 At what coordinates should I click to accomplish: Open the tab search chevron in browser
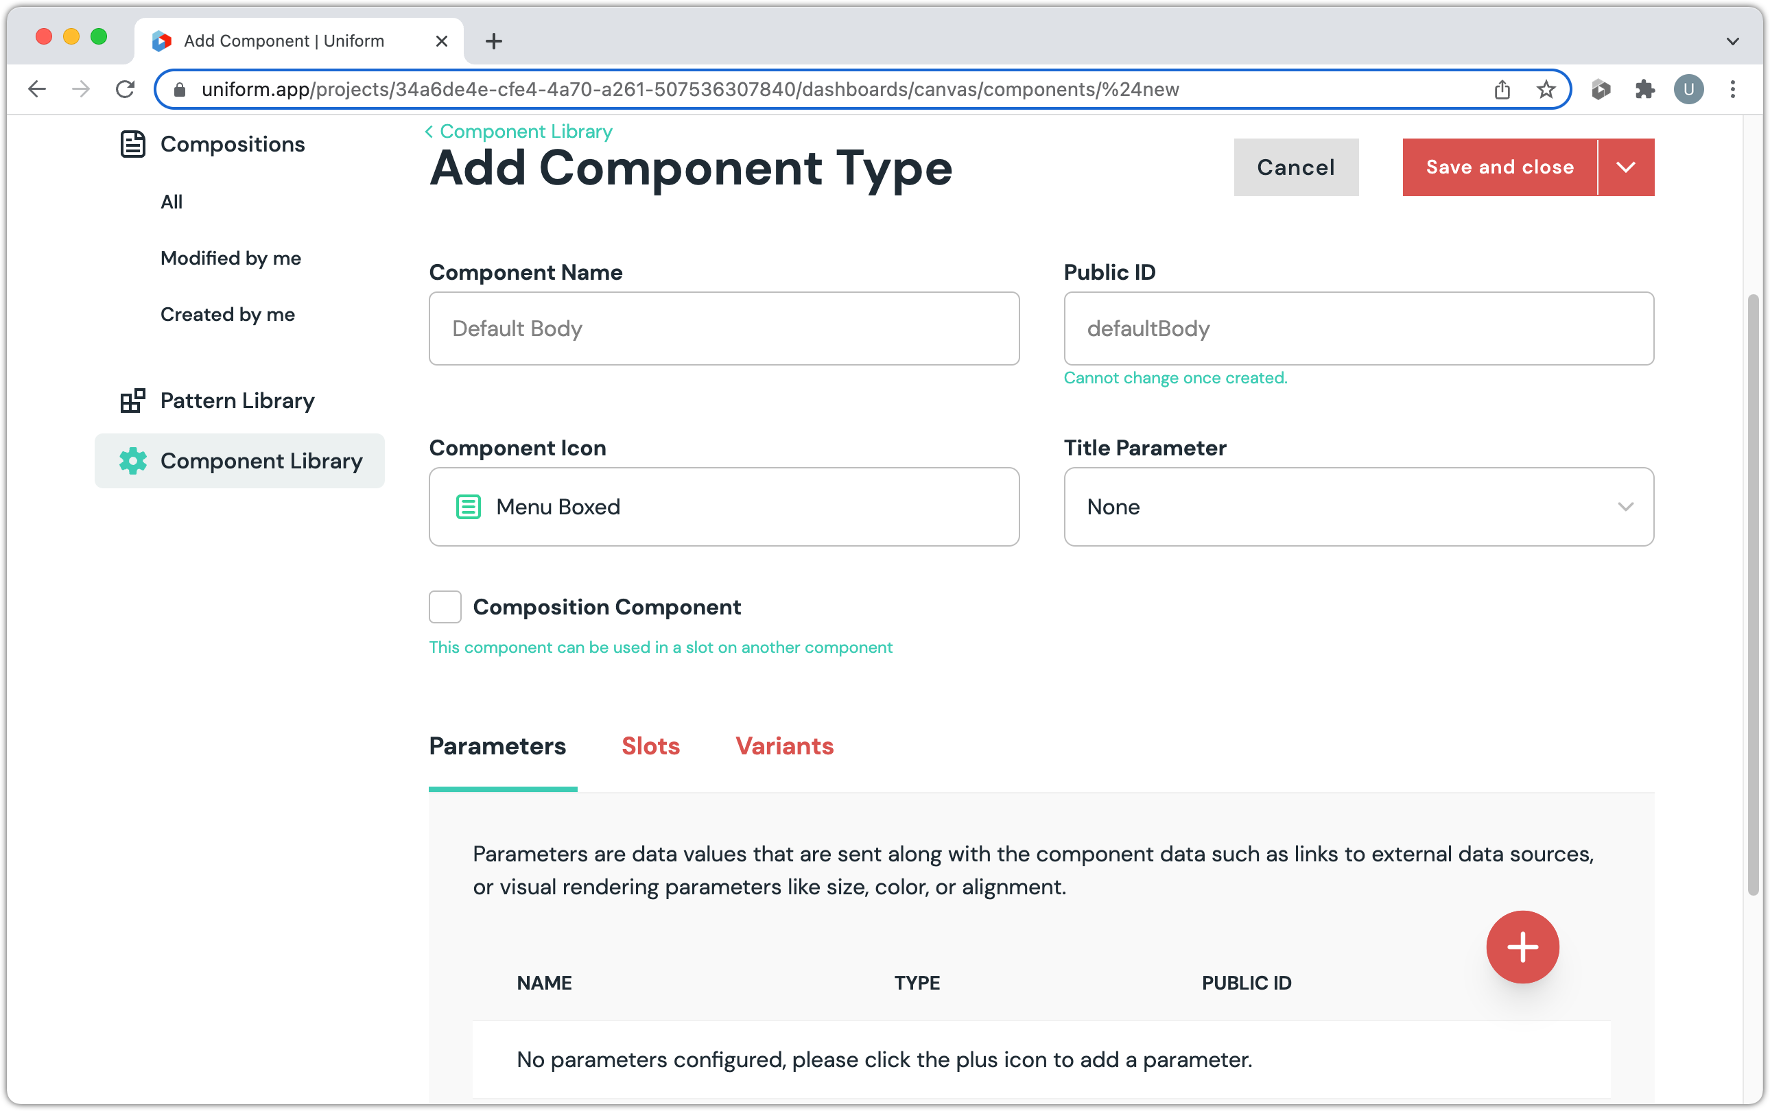tap(1732, 41)
